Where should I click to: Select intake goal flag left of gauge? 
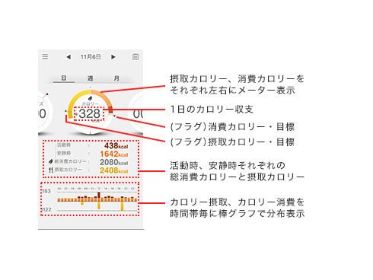pyautogui.click(x=66, y=111)
